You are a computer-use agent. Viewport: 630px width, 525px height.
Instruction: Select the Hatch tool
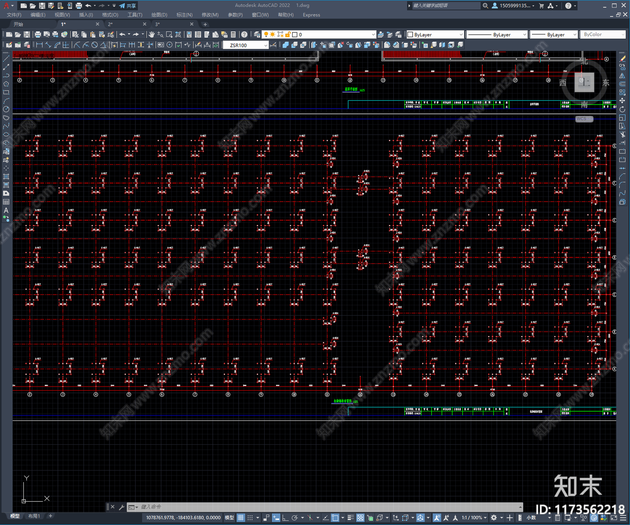point(6,177)
